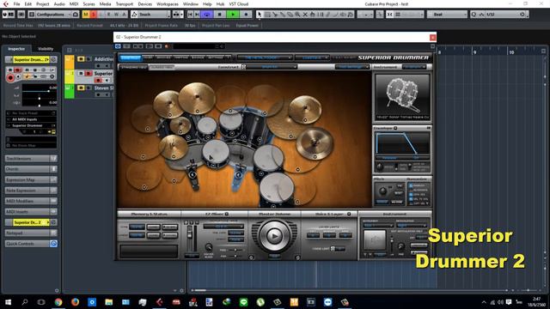This screenshot has height=309, width=550.
Task: Click yellow Superior Dr... 2 Inspector section
Action: 30,222
